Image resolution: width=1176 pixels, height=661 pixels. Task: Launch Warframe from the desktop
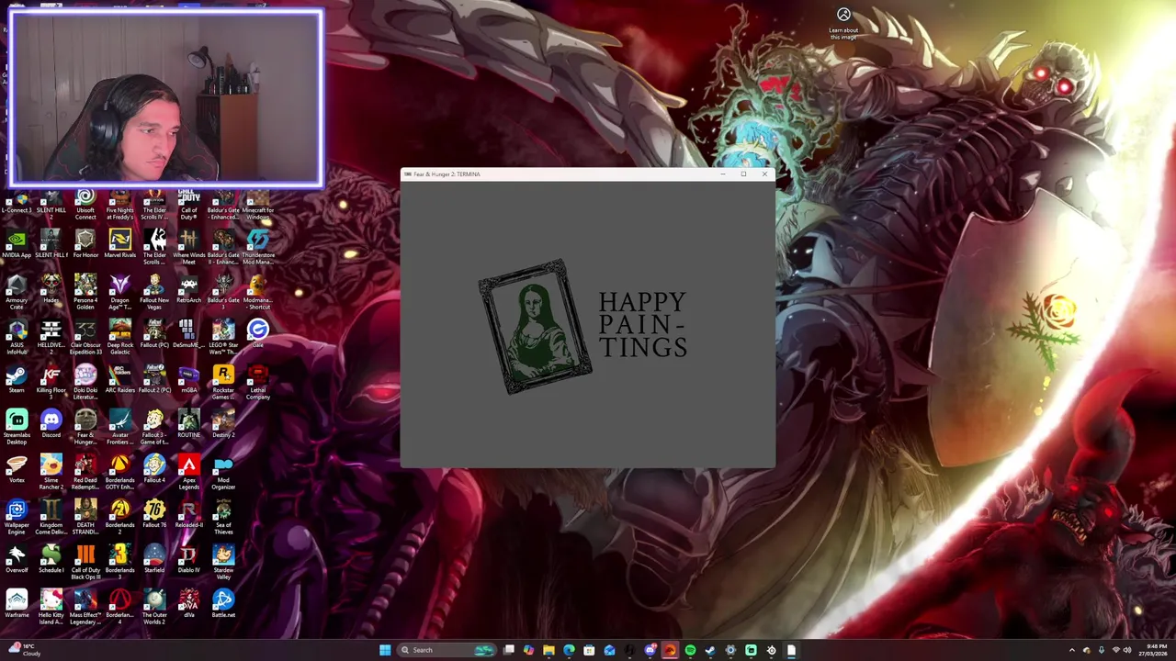coord(17,605)
